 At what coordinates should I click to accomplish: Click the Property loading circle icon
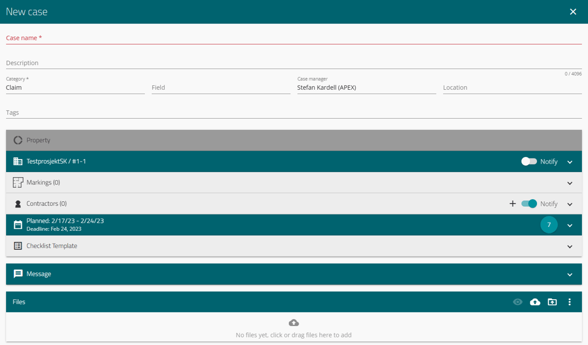pyautogui.click(x=18, y=140)
